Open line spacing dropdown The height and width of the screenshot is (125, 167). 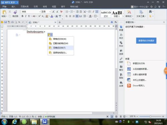click(85, 16)
